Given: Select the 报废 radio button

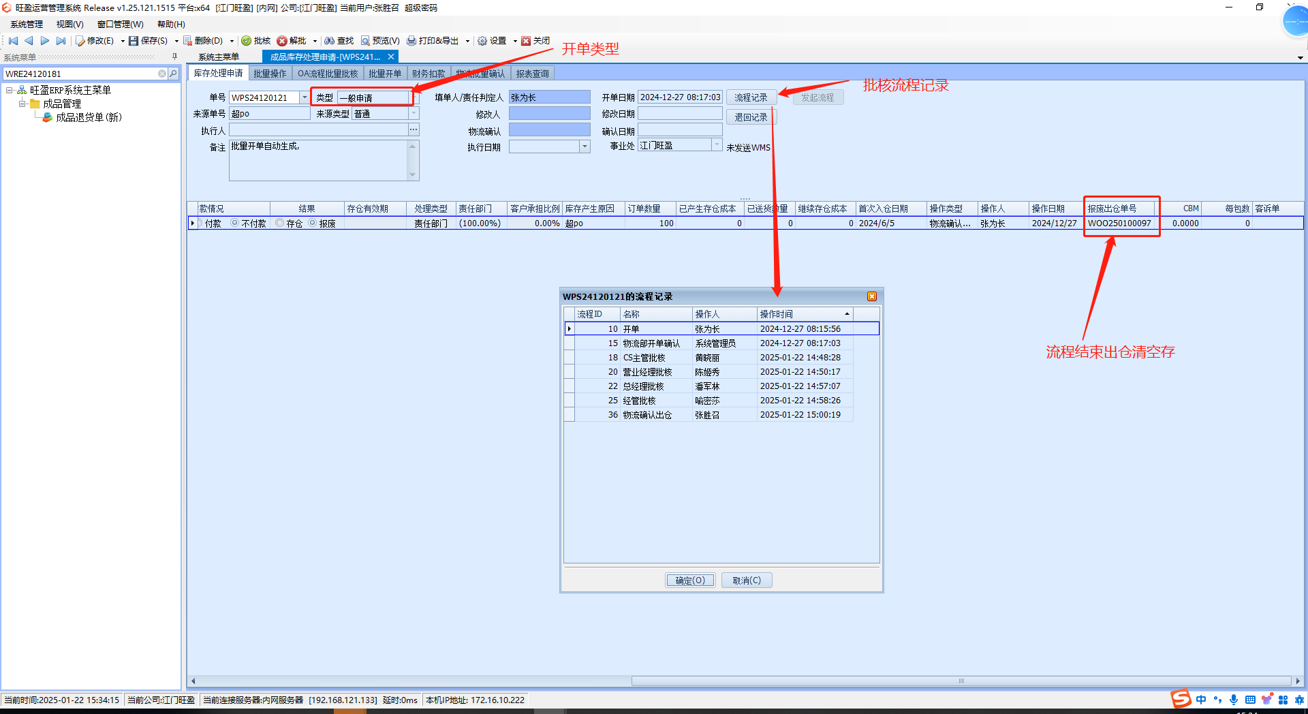Looking at the screenshot, I should [313, 223].
